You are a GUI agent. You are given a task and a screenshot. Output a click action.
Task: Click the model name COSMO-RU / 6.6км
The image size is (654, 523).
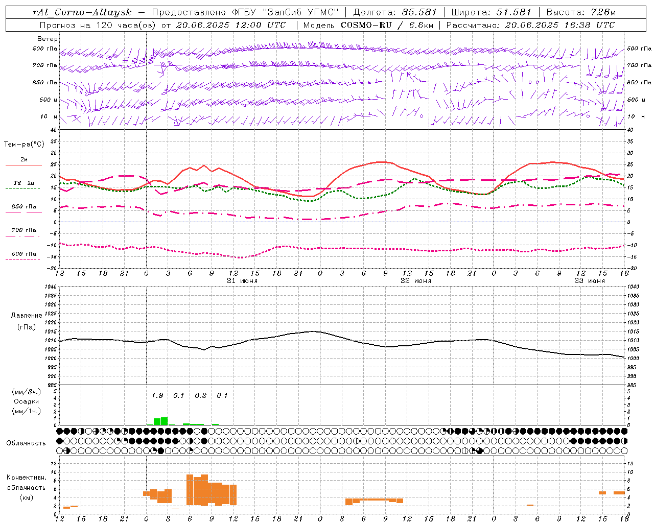(387, 25)
